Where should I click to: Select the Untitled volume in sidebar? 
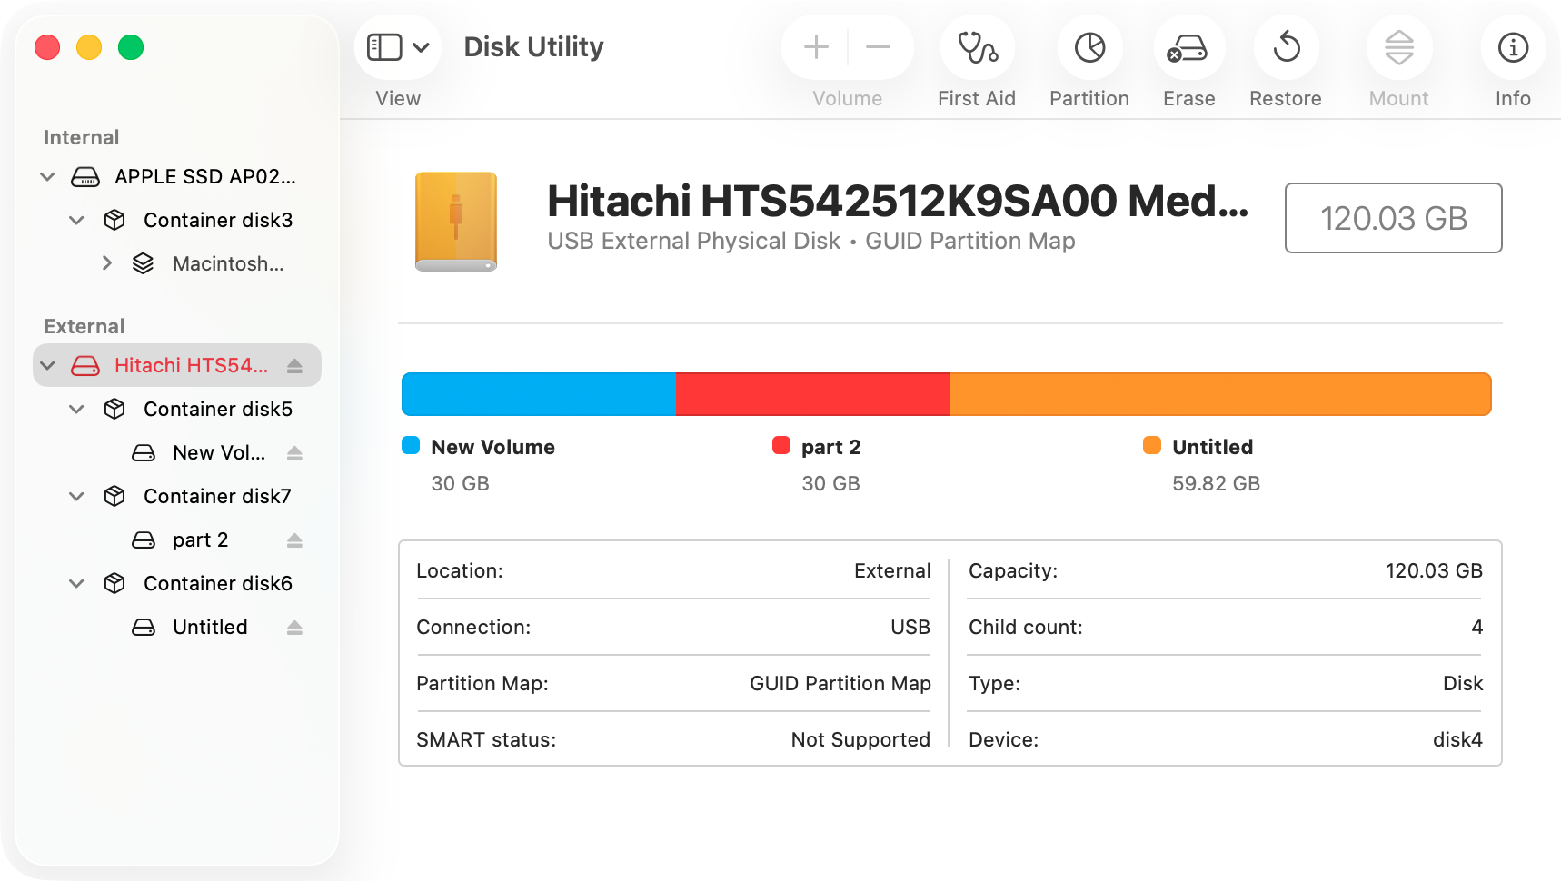pyautogui.click(x=209, y=627)
